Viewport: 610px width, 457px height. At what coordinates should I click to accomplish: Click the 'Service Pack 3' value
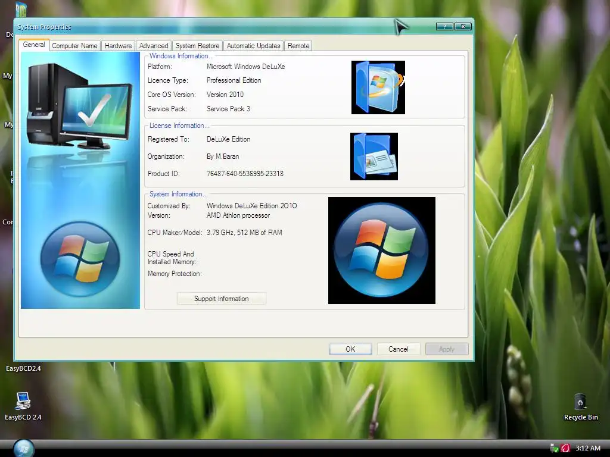pyautogui.click(x=228, y=109)
